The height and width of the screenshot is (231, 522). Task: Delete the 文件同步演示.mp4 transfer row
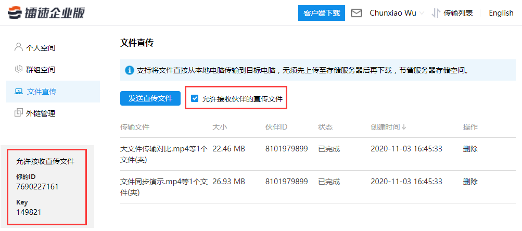point(470,182)
